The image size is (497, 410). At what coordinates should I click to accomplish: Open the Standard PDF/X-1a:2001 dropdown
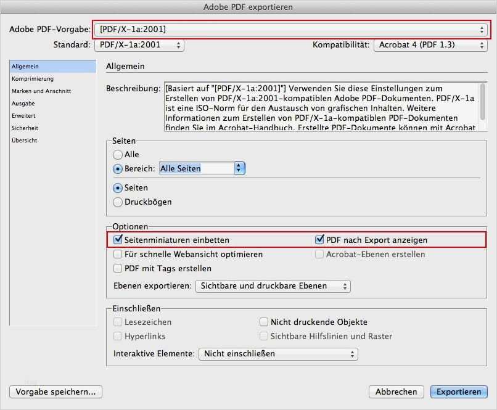(x=139, y=45)
